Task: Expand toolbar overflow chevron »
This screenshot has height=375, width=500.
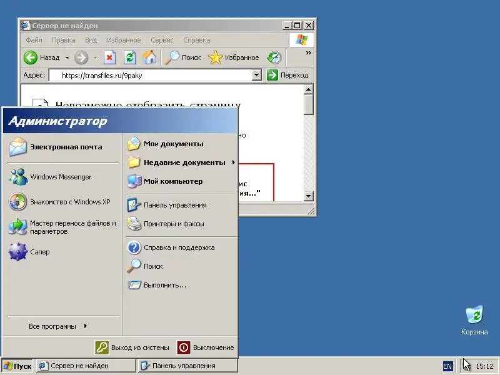Action: (308, 53)
